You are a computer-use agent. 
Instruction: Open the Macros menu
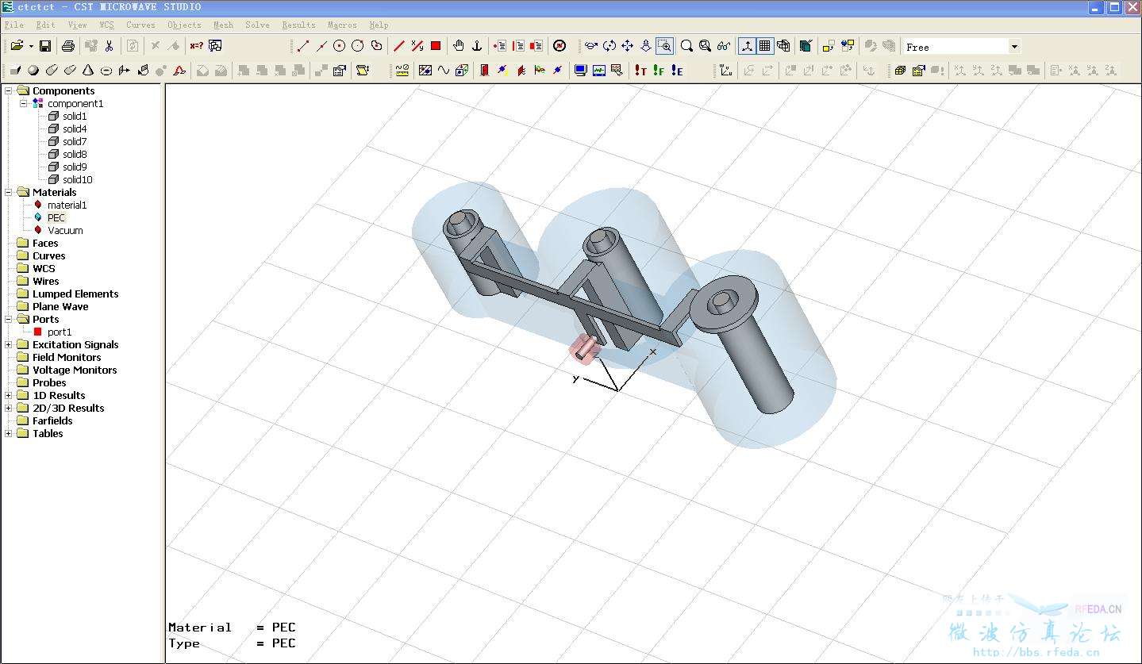[x=342, y=25]
